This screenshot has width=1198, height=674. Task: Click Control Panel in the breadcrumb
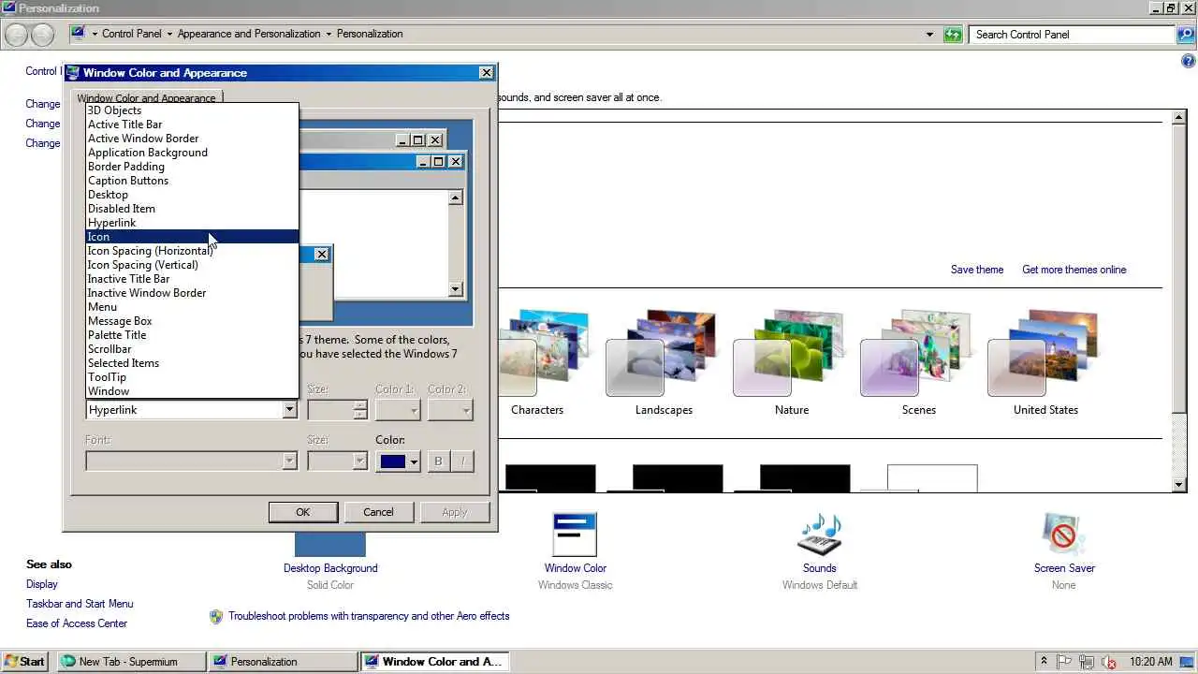(132, 34)
